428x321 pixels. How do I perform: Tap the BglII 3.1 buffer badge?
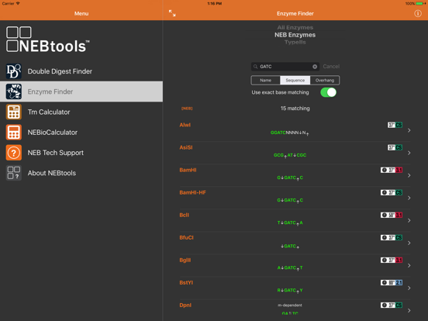click(392, 260)
